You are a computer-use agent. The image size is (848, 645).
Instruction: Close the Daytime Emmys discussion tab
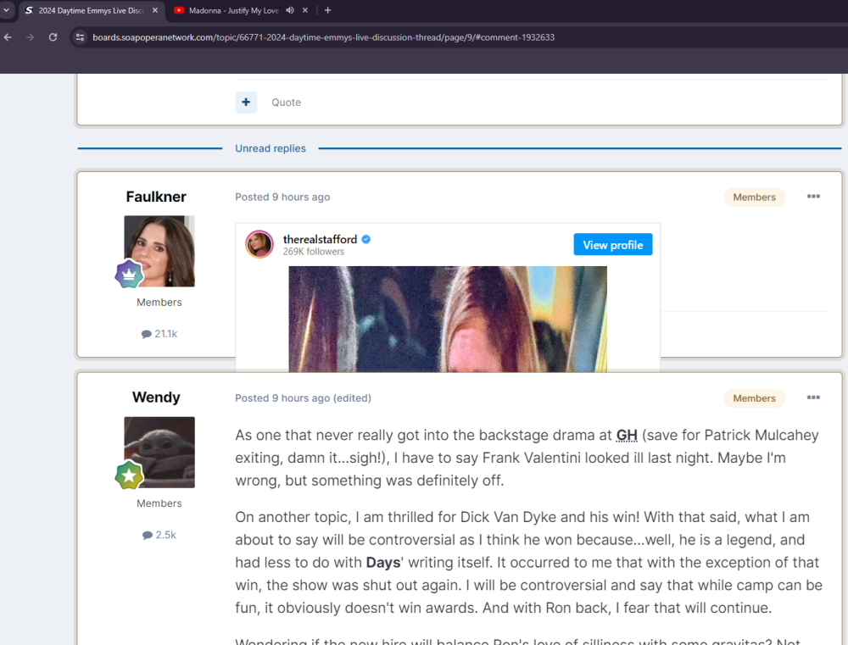point(155,10)
